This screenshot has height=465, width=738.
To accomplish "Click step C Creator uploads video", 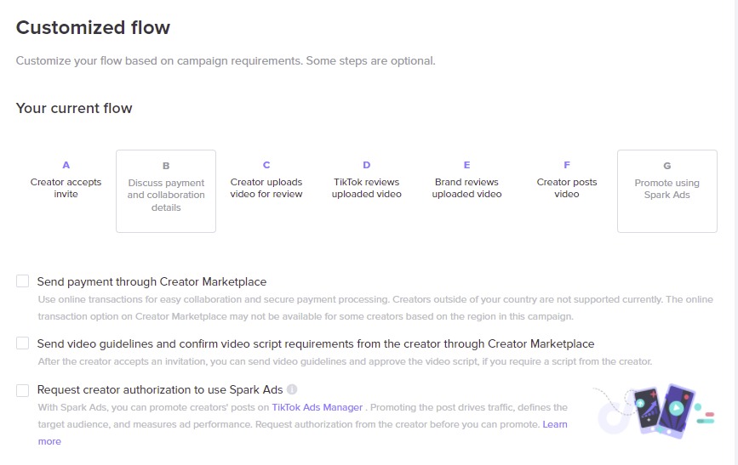I will [266, 180].
